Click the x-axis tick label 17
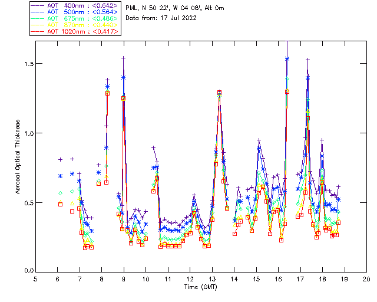This screenshot has width=377, height=302. click(x=300, y=279)
